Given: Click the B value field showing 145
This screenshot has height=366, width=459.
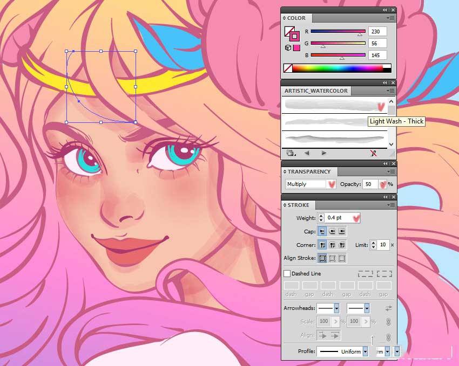Looking at the screenshot, I should [377, 55].
